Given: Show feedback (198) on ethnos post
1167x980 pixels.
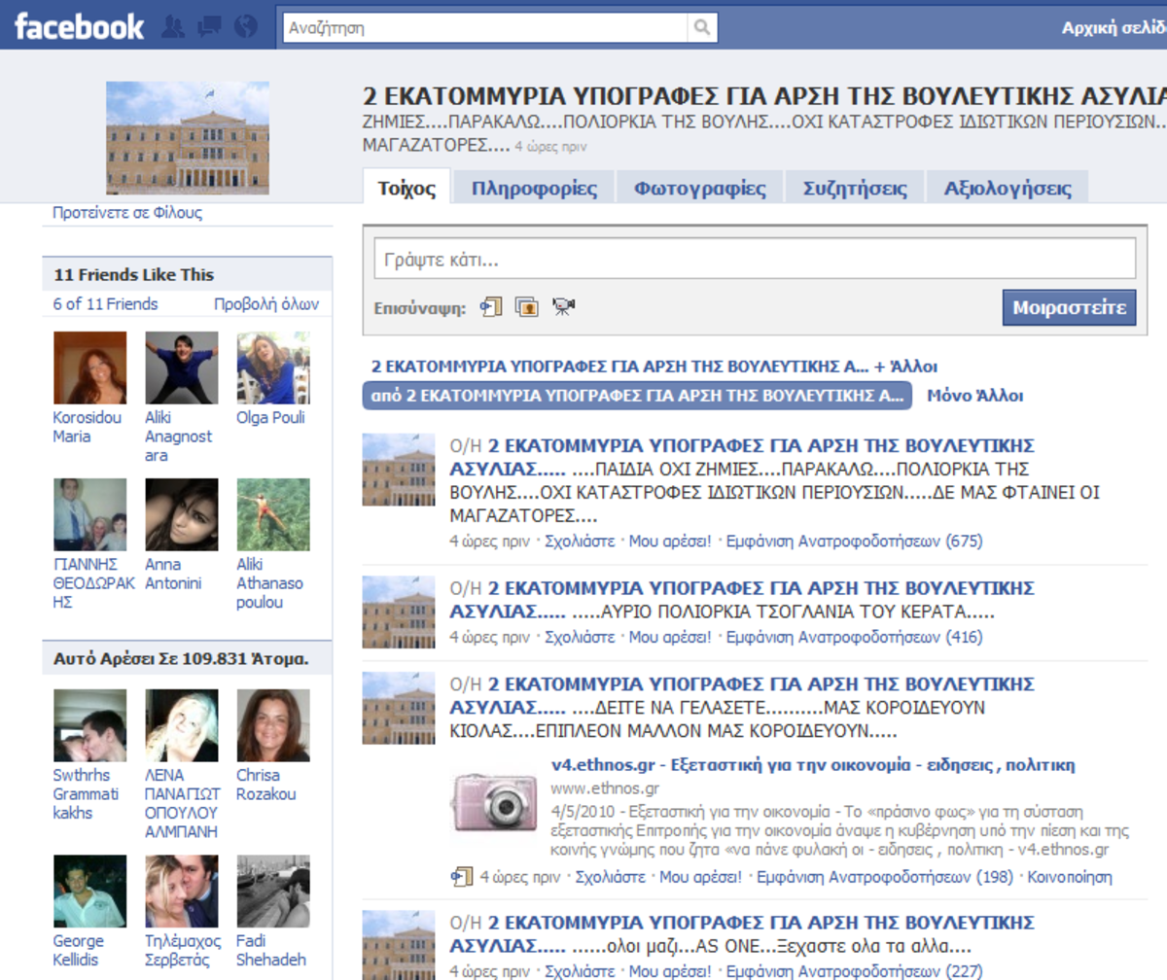Looking at the screenshot, I should point(885,877).
